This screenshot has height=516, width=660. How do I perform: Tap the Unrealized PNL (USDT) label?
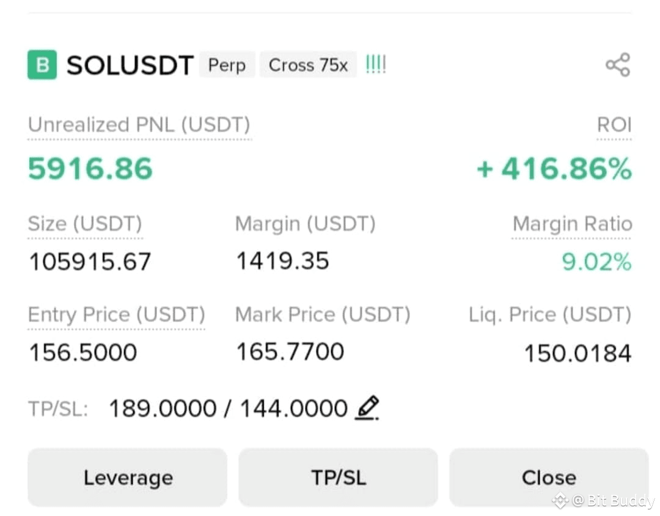click(139, 125)
